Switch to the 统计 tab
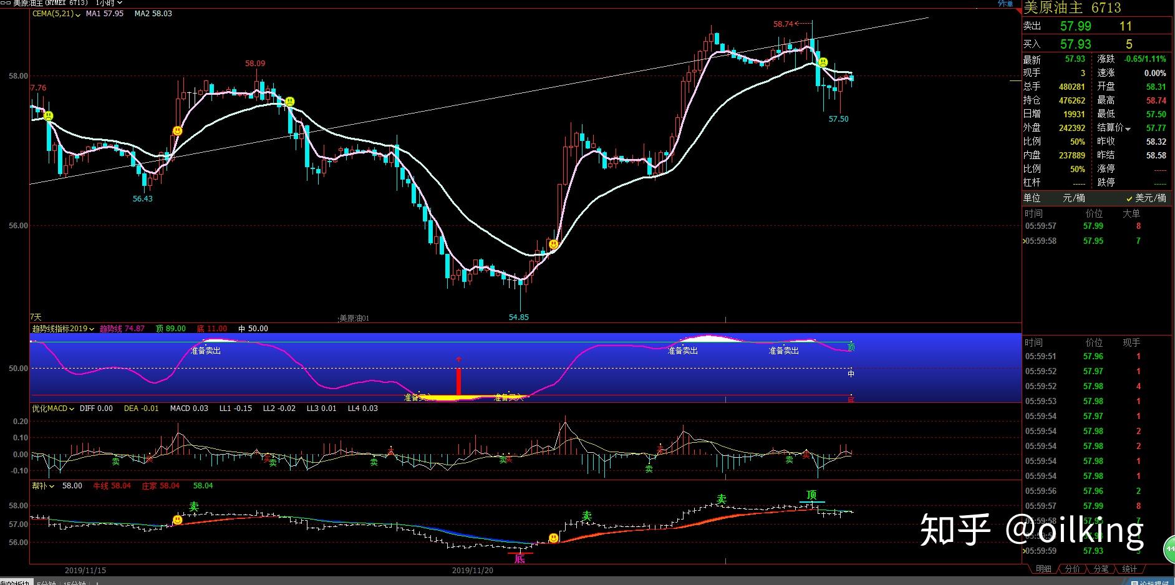The width and height of the screenshot is (1175, 585). (1129, 569)
